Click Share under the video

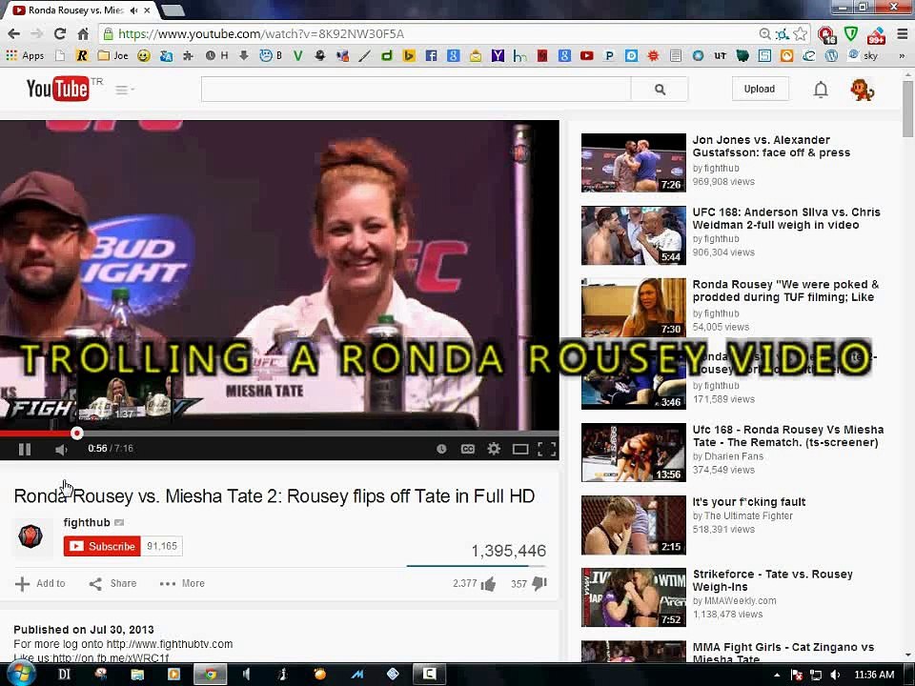tap(112, 583)
